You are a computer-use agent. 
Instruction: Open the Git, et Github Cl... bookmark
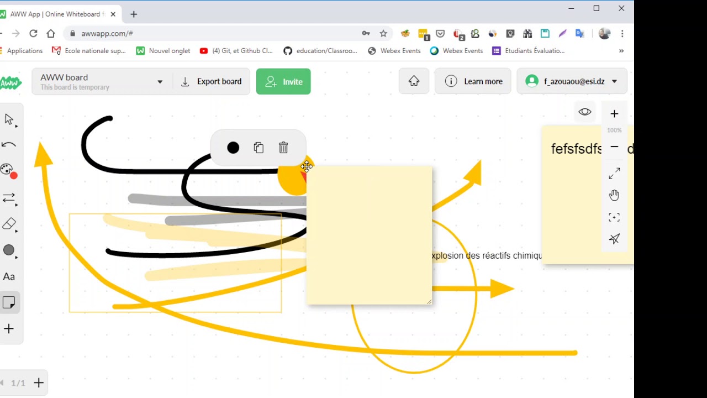(x=236, y=51)
